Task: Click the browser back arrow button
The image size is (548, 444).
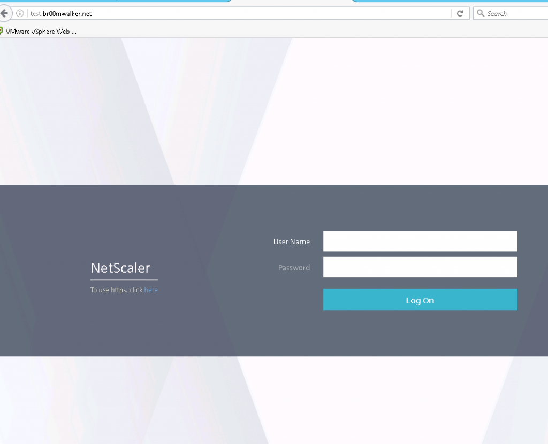Action: coord(4,13)
